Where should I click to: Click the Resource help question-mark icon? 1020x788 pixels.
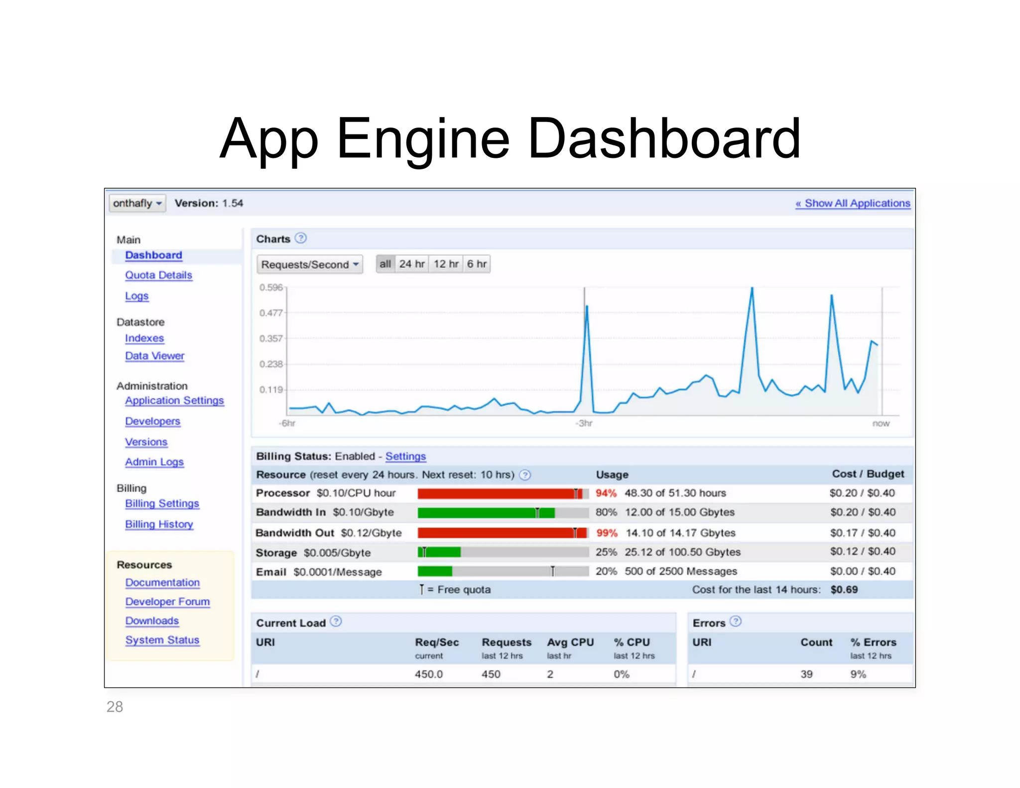(524, 475)
